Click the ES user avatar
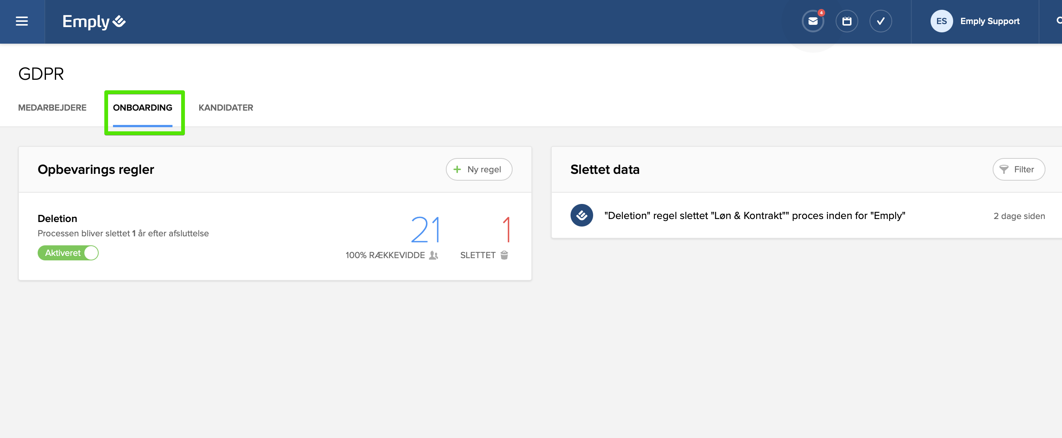This screenshot has width=1062, height=438. (941, 21)
